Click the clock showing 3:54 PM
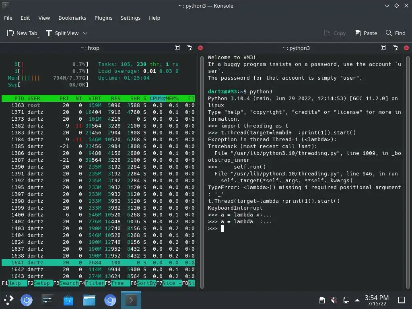The width and height of the screenshot is (412, 309). (377, 300)
